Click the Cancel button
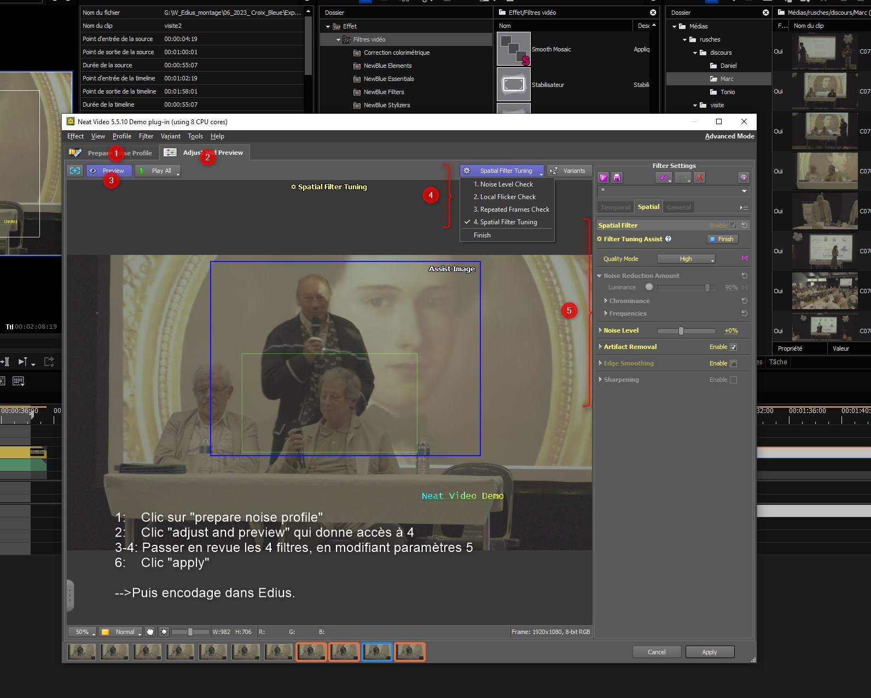The image size is (871, 698). tap(657, 652)
